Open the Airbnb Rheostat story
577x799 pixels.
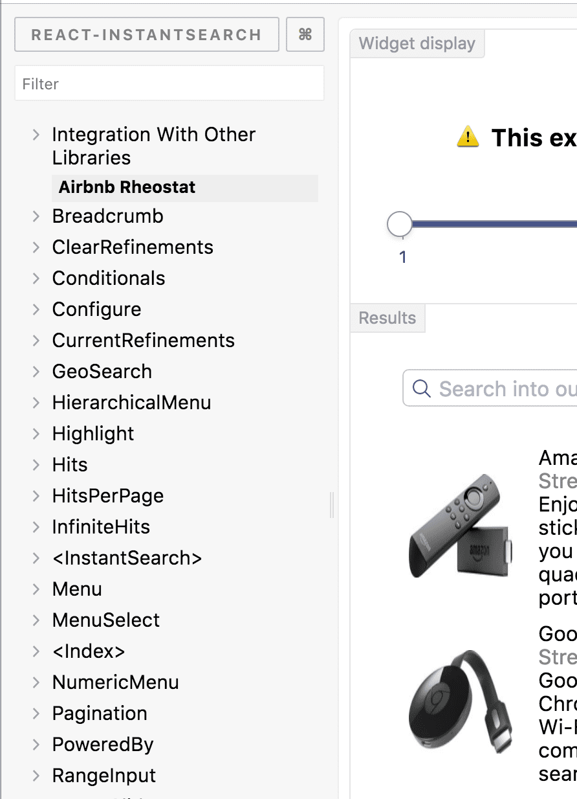coord(127,188)
